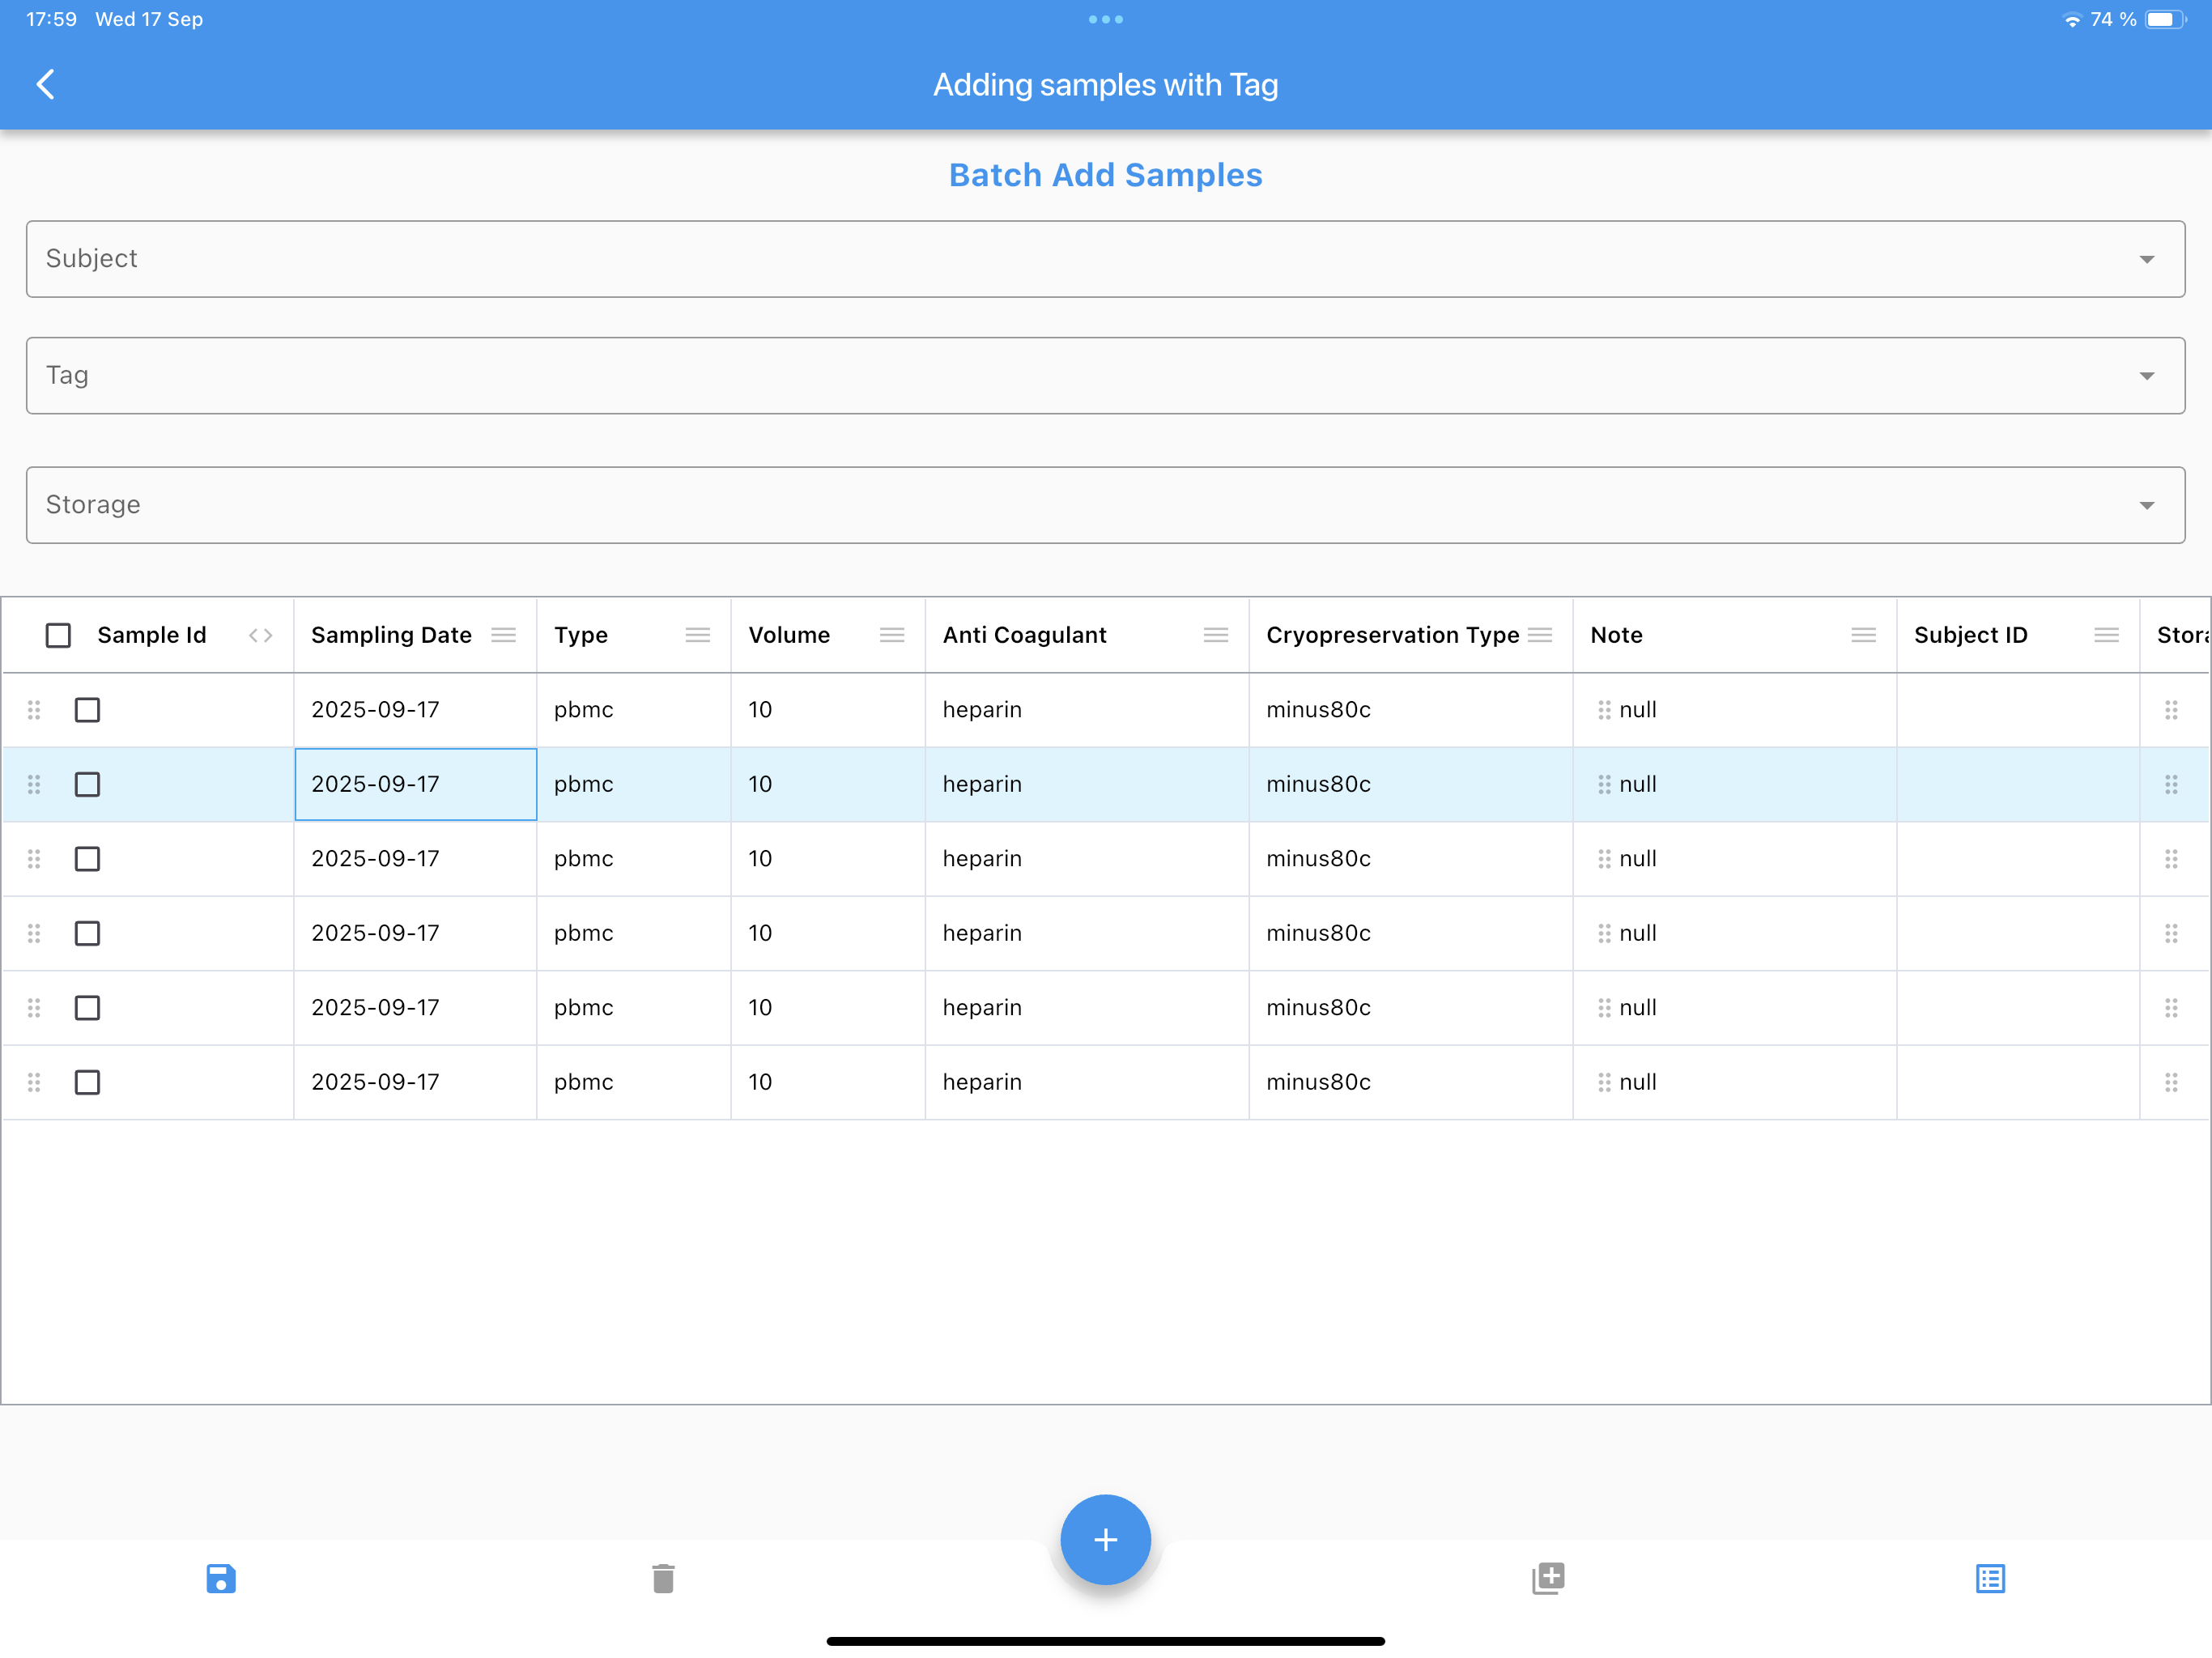
Task: Tap the drag handle at end of second row
Action: coord(2172,785)
